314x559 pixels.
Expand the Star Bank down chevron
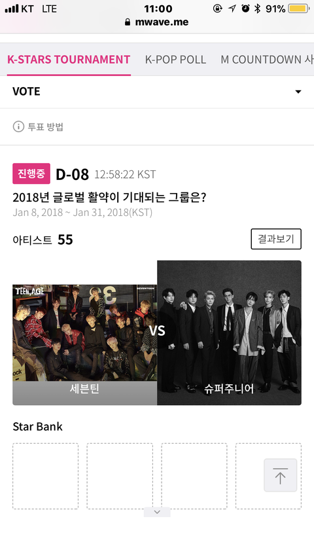157,512
